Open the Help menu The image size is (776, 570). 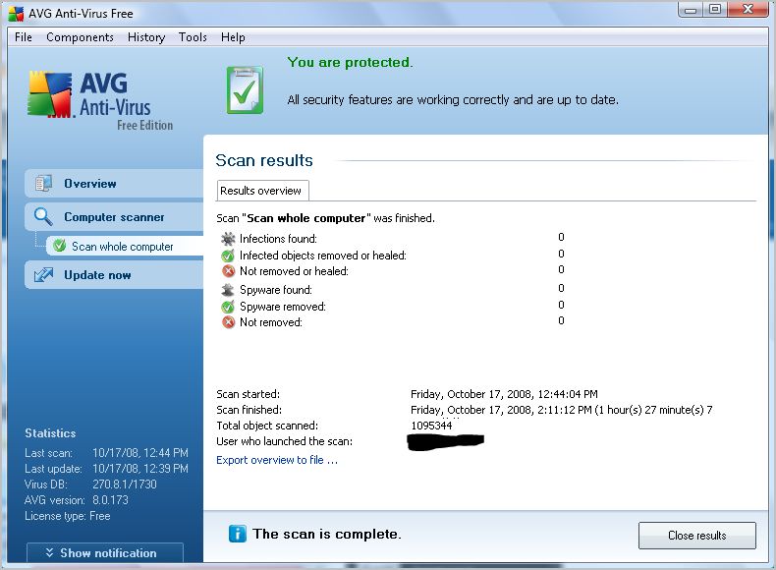coord(233,37)
